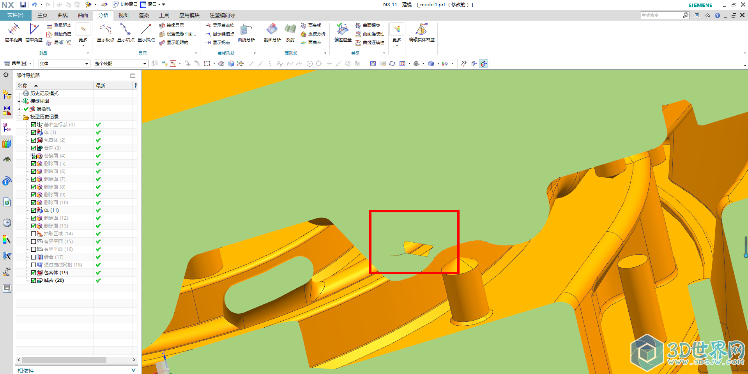The width and height of the screenshot is (748, 374).
Task: Select 通过曲线网格 (18) in history tree
Action: pyautogui.click(x=63, y=265)
